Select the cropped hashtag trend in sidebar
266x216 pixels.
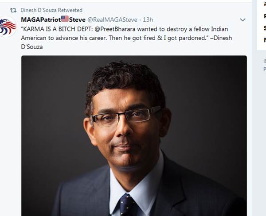pos(265,4)
